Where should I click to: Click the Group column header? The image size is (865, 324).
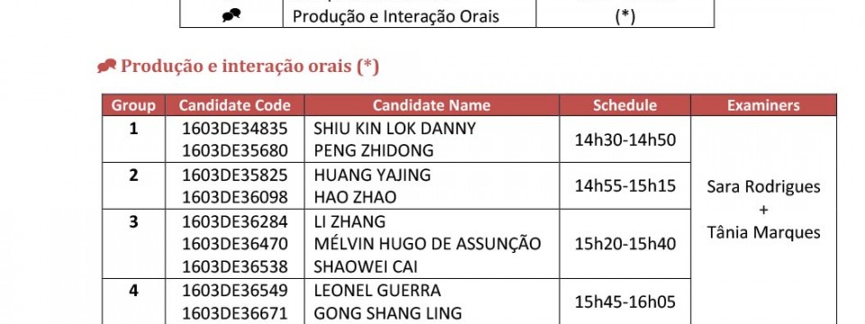(133, 105)
